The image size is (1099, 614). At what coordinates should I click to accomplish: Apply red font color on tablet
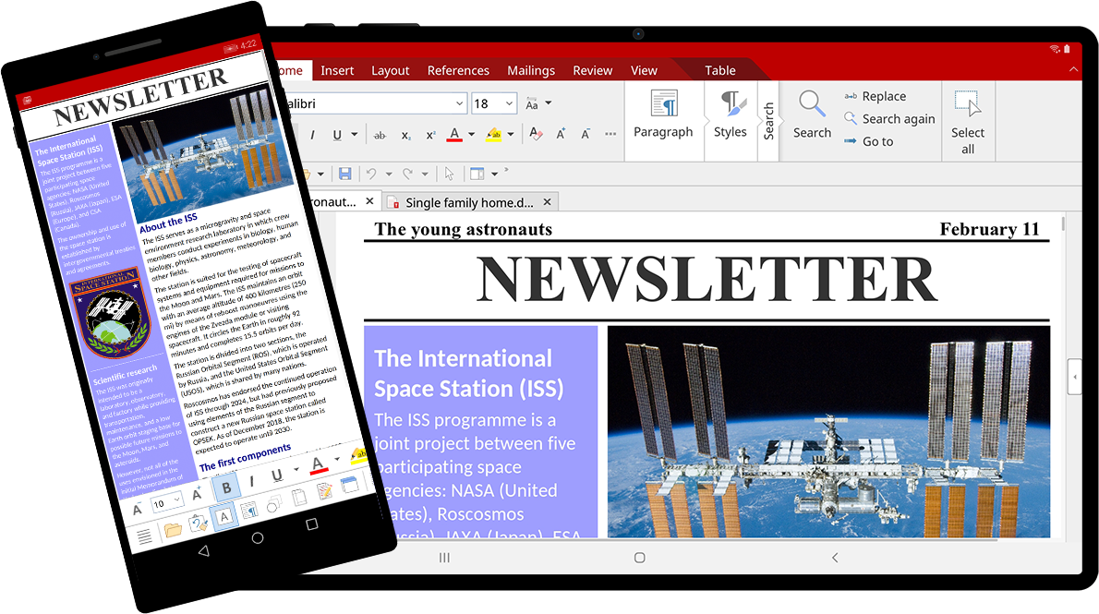[x=454, y=134]
